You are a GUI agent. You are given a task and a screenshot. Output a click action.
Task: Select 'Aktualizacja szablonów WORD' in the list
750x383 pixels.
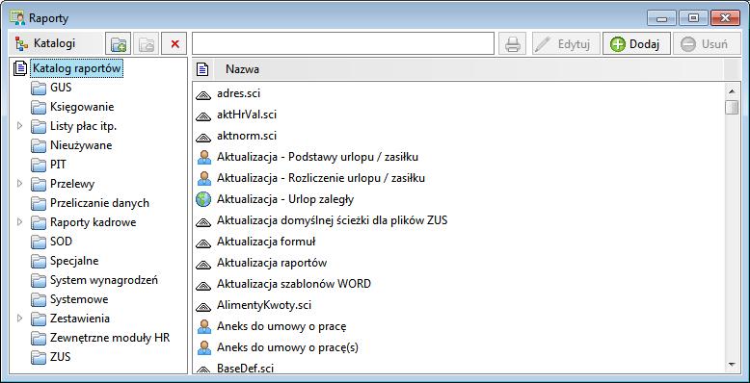coord(294,284)
